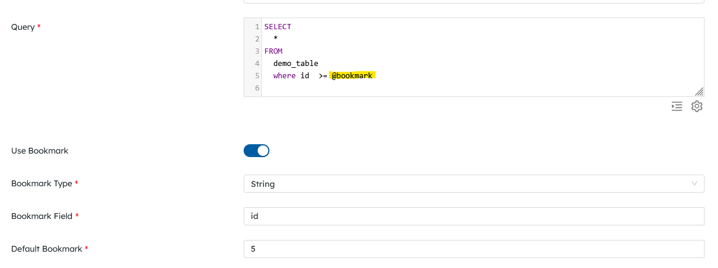The width and height of the screenshot is (718, 268).
Task: Click the query editor resize handle
Action: pyautogui.click(x=699, y=92)
